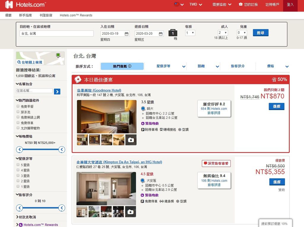Click map magnifier icon 在地圖上檢視
Image resolution: width=304 pixels, height=227 pixels.
tap(19, 62)
